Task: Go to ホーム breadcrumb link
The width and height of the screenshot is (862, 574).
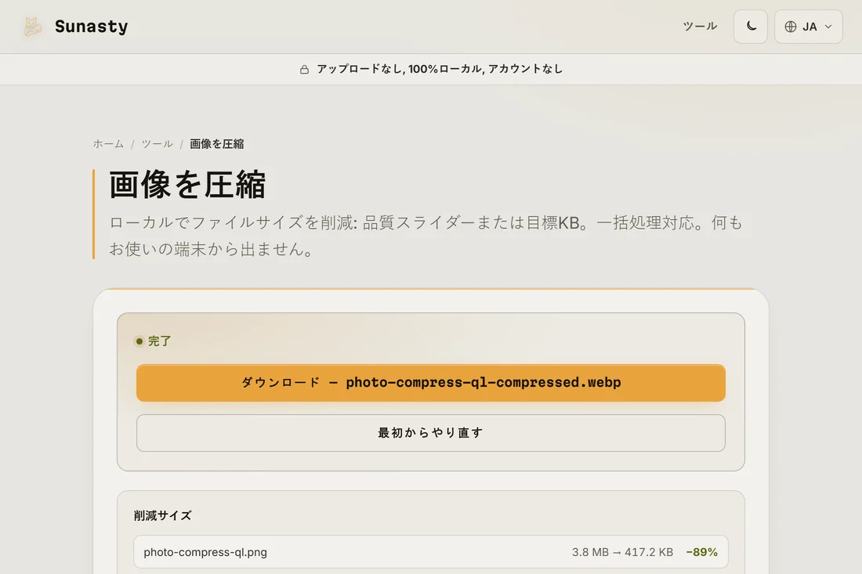Action: pyautogui.click(x=108, y=144)
